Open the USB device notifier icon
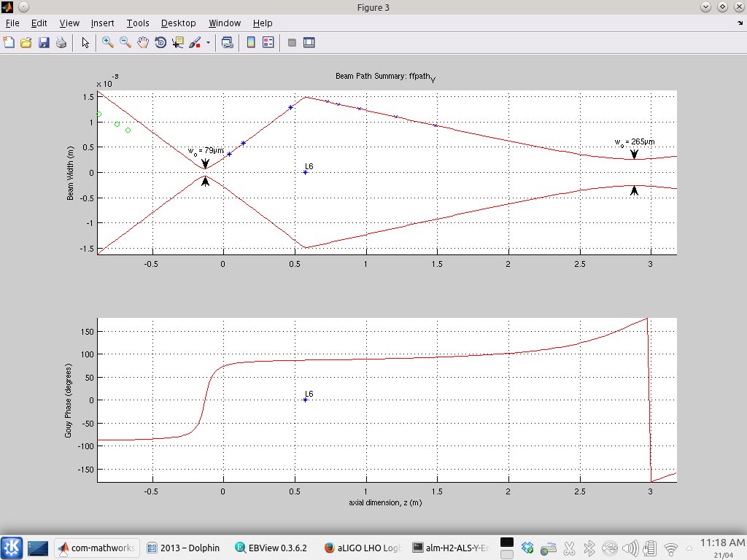 [x=609, y=548]
